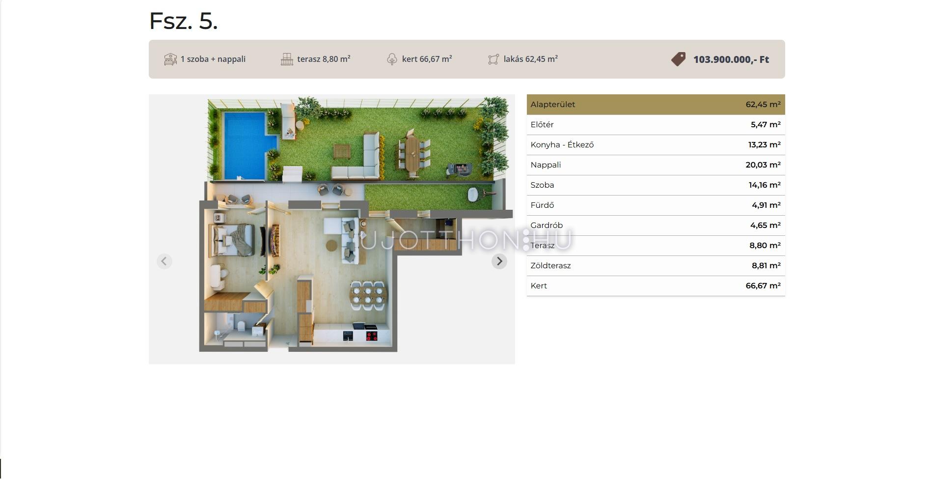Open the apartment floor plan image
The height and width of the screenshot is (480, 931).
(331, 229)
